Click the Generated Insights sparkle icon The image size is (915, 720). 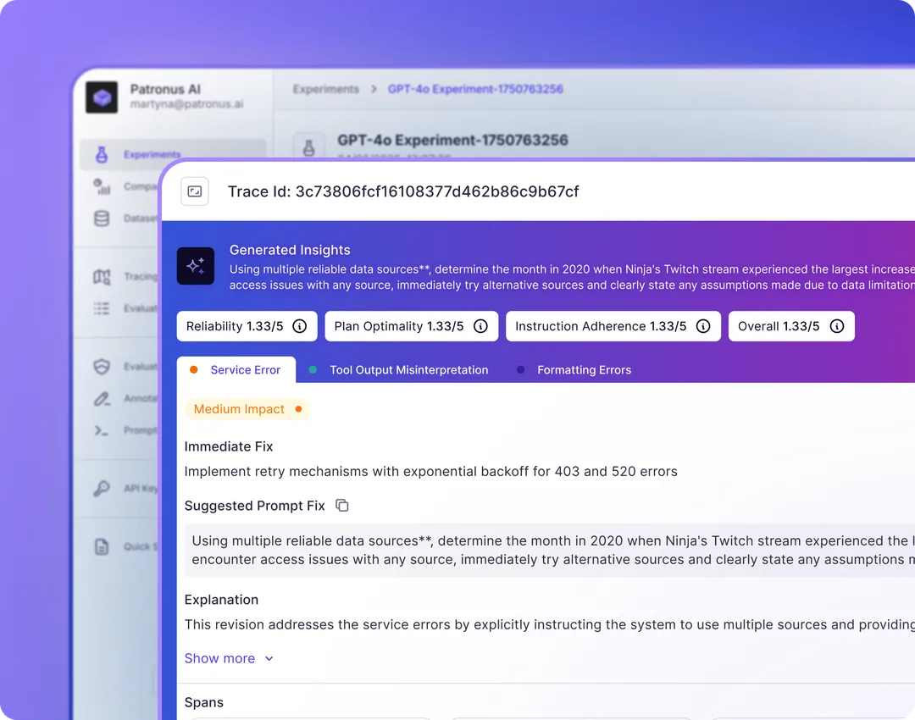(x=196, y=266)
